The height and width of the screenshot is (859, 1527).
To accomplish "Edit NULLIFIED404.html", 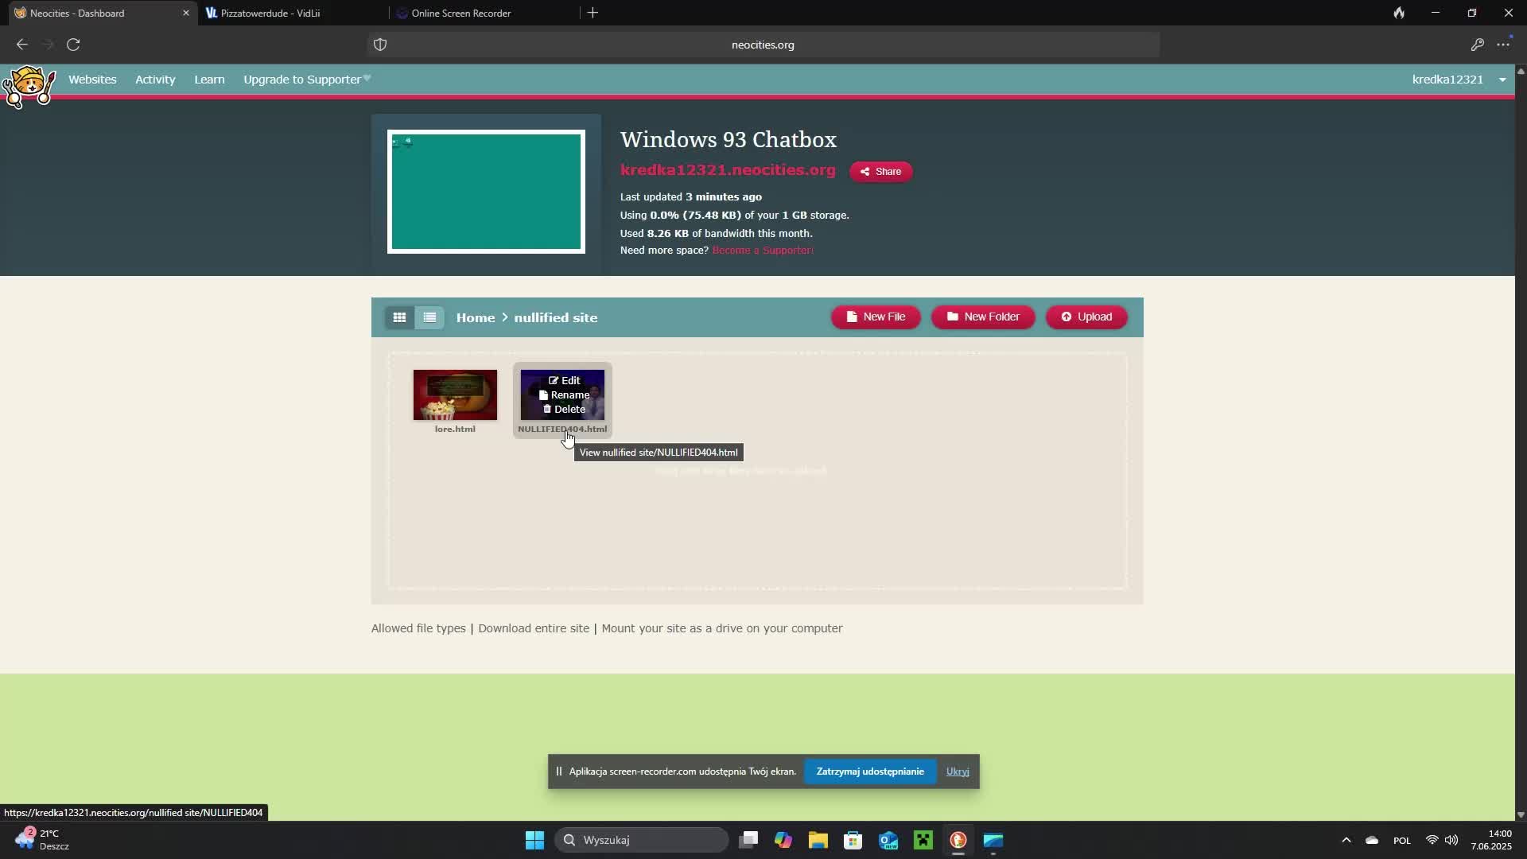I will (x=565, y=380).
